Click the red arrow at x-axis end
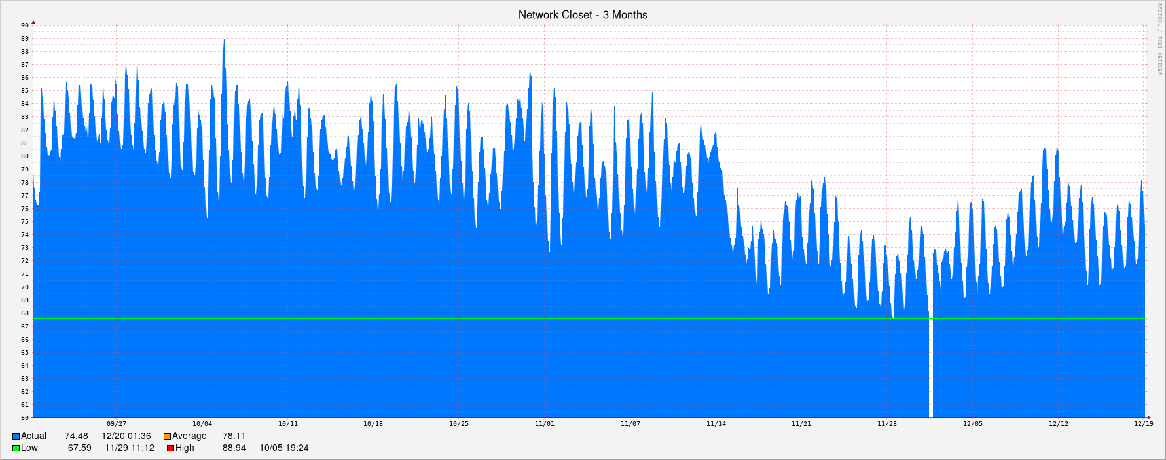The width and height of the screenshot is (1166, 460). coord(1149,417)
